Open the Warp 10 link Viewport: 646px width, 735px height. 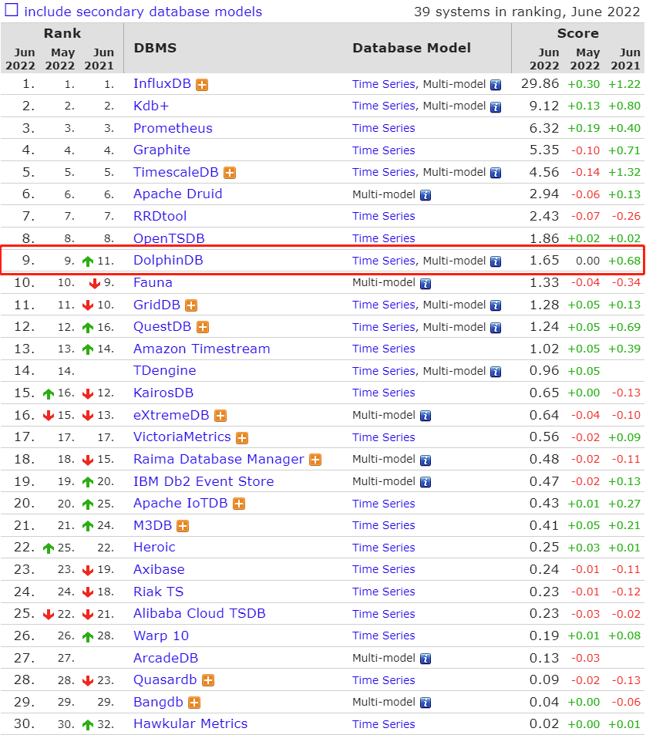click(x=160, y=636)
